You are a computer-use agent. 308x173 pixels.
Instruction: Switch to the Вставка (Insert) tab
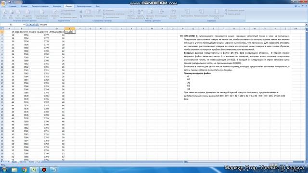click(24, 6)
